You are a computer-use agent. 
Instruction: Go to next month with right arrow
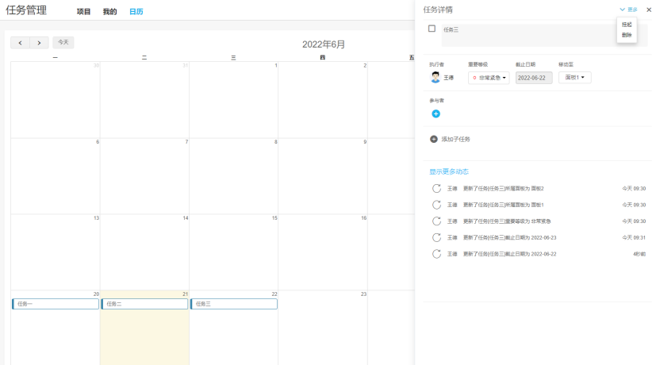tap(39, 42)
